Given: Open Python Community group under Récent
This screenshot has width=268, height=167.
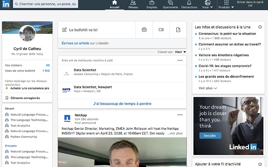Looking at the screenshot, I should pos(23,137).
